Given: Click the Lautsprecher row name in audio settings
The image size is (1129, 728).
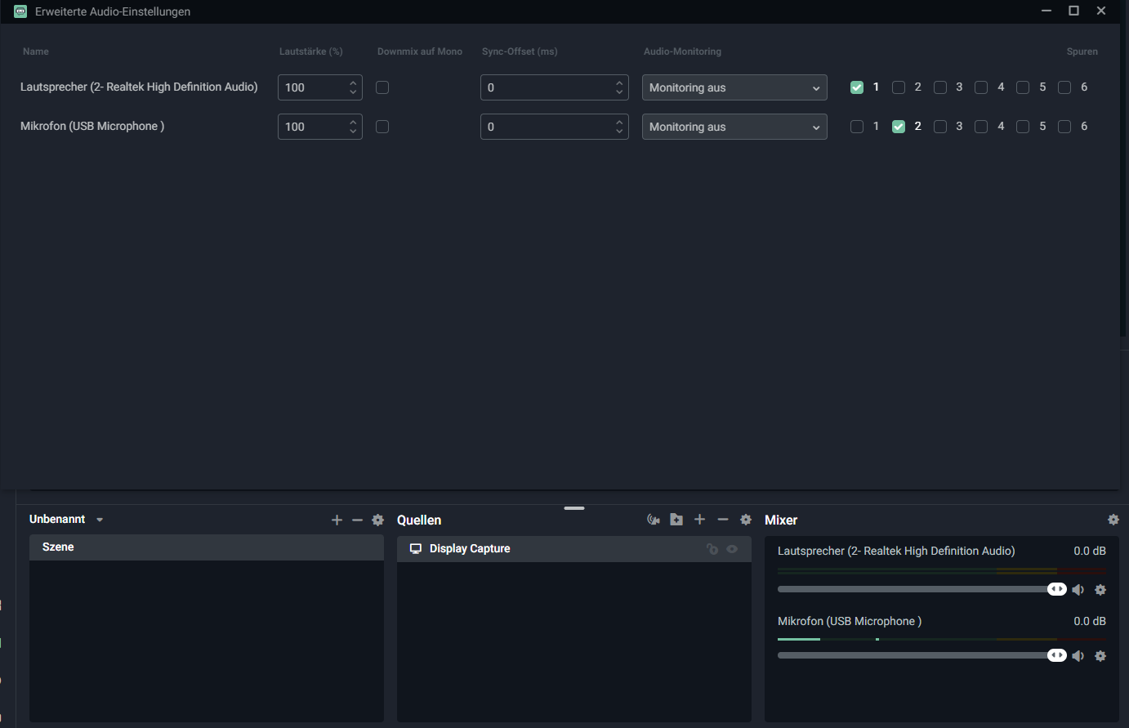Looking at the screenshot, I should point(139,87).
